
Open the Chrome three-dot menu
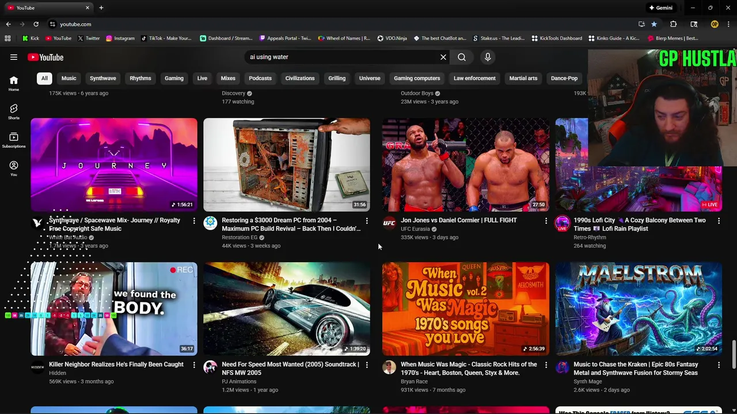(728, 24)
